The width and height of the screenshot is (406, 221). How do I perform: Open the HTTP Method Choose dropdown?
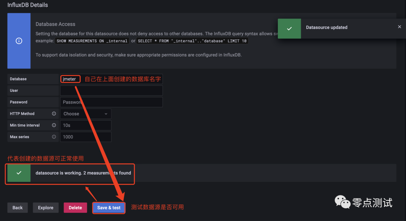pyautogui.click(x=86, y=114)
